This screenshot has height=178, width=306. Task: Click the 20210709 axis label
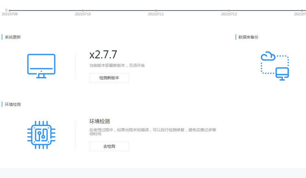click(x=10, y=14)
